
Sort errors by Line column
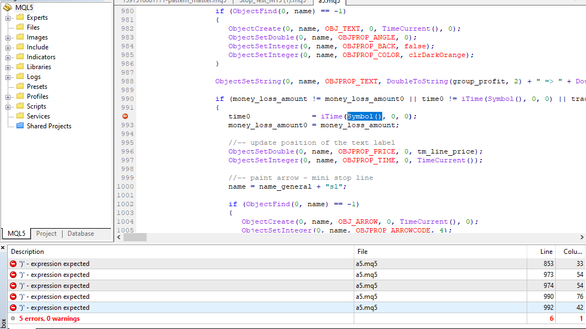541,252
